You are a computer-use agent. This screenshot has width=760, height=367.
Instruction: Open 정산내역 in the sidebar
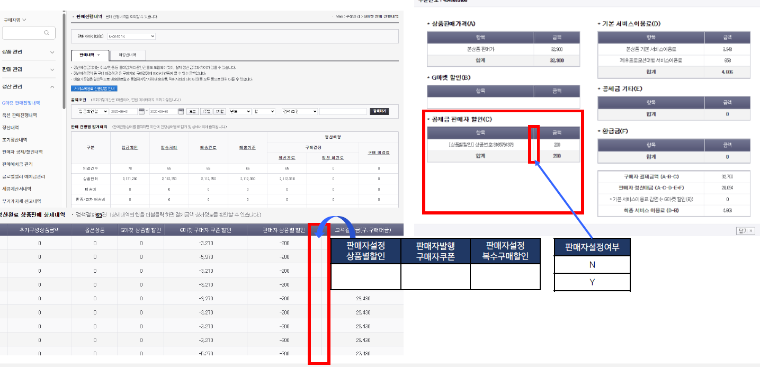pos(11,127)
